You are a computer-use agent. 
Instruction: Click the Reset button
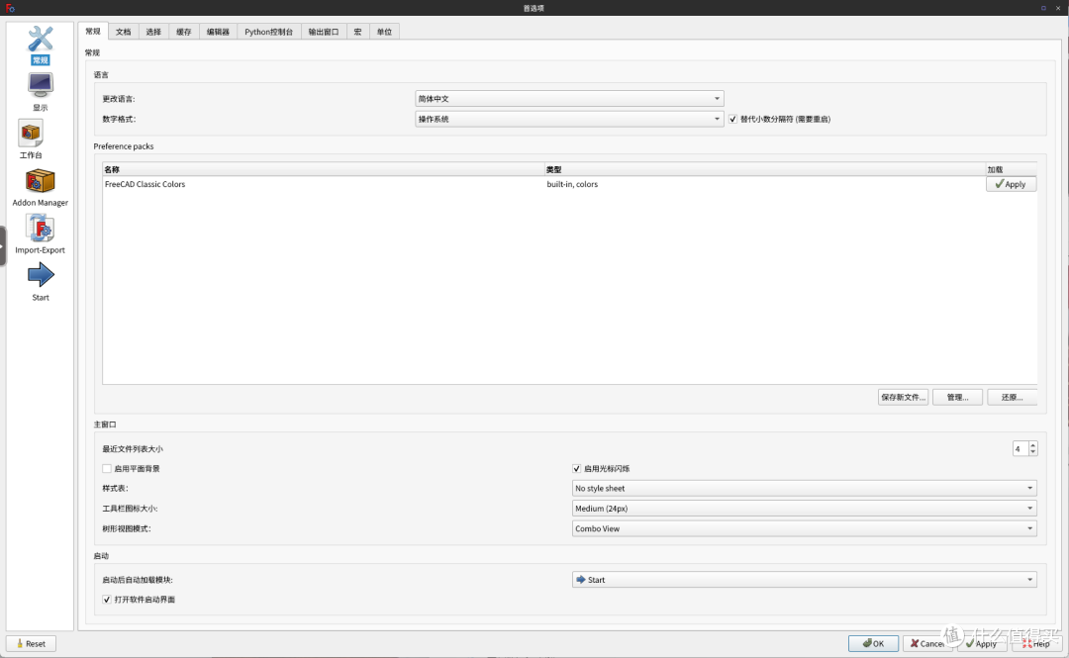click(x=31, y=644)
